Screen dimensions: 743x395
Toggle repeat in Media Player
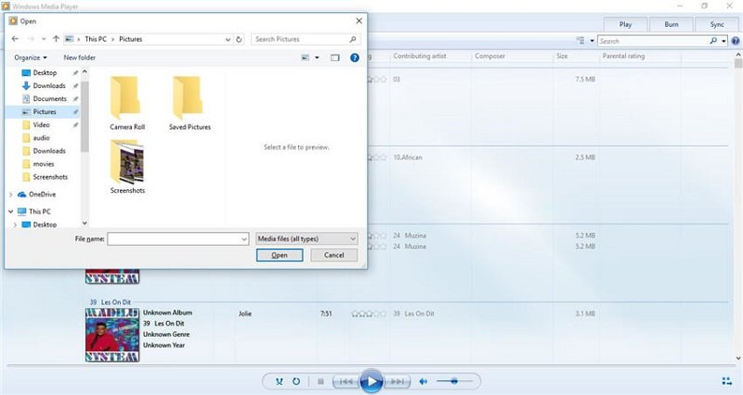296,381
